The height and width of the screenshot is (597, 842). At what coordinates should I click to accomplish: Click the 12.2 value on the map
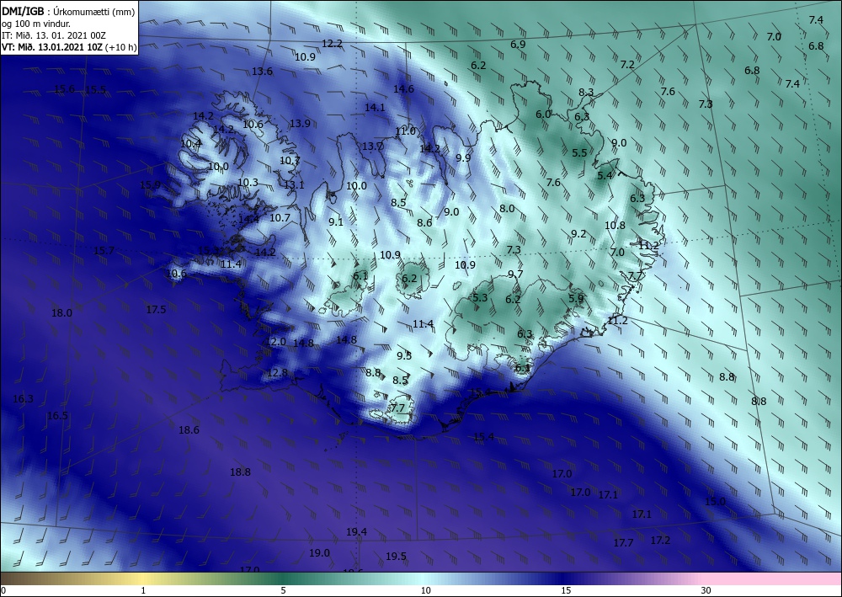click(332, 44)
